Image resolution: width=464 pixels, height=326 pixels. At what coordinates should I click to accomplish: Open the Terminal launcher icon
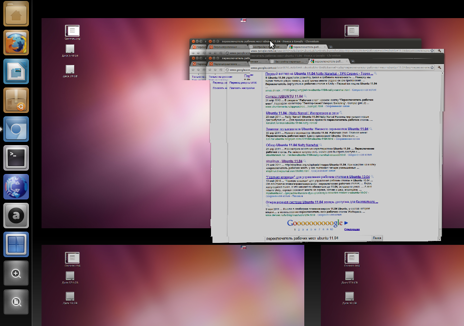[17, 158]
